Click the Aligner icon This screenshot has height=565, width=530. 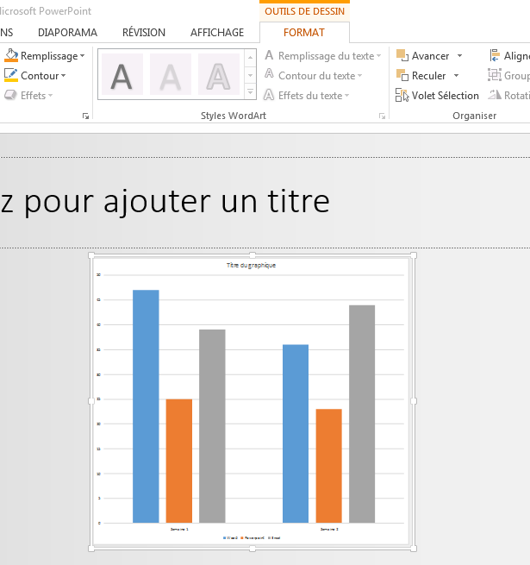tap(495, 56)
